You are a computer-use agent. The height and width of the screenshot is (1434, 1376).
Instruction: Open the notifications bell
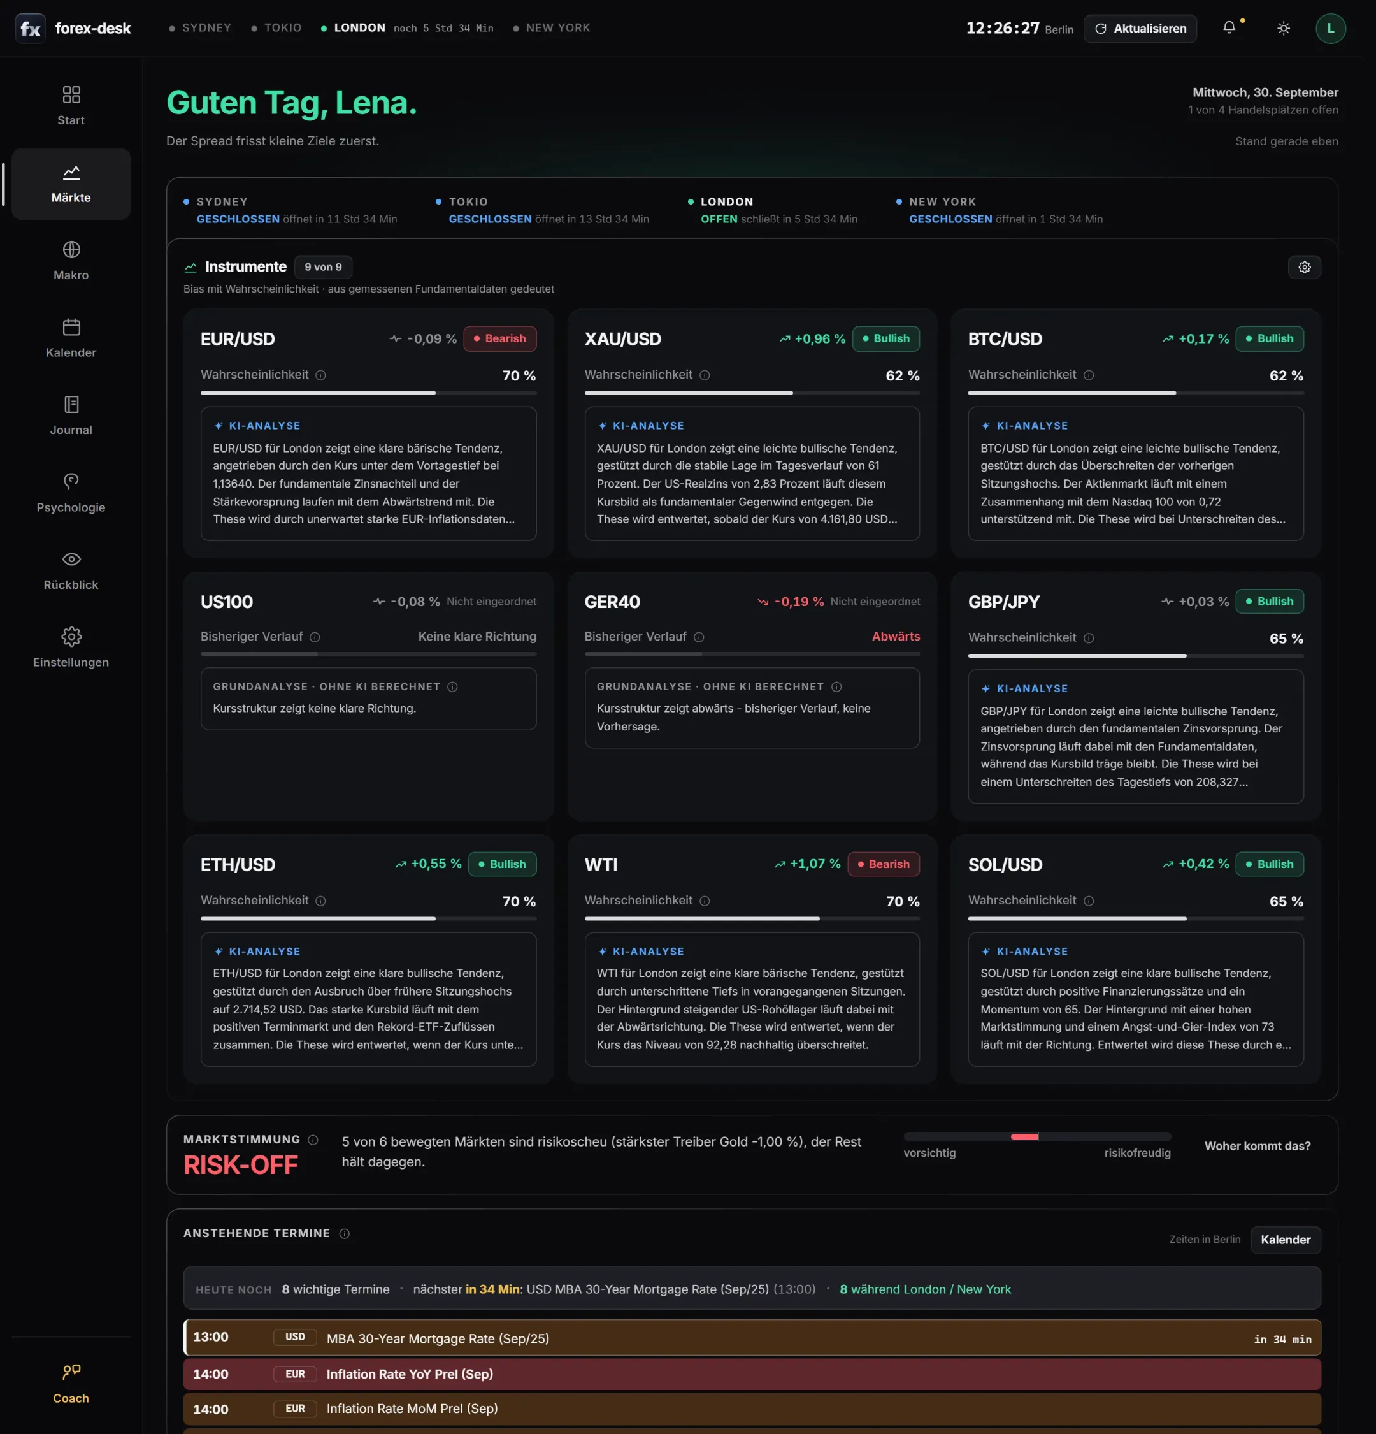coord(1229,28)
